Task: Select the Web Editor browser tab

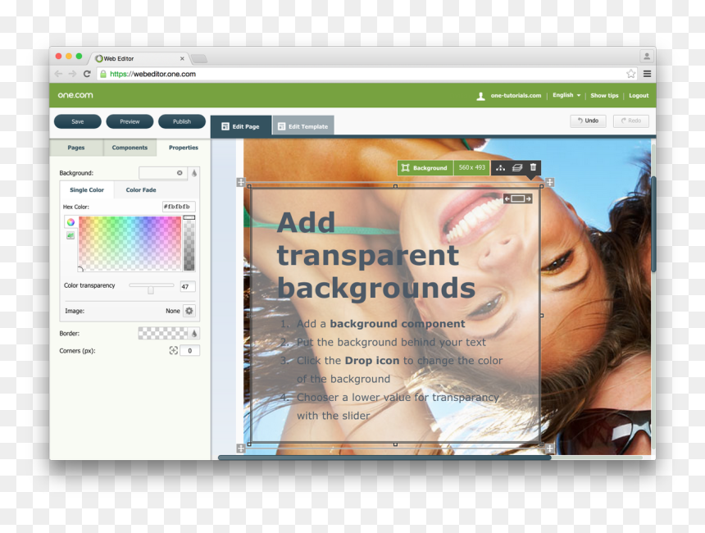Action: coord(139,58)
